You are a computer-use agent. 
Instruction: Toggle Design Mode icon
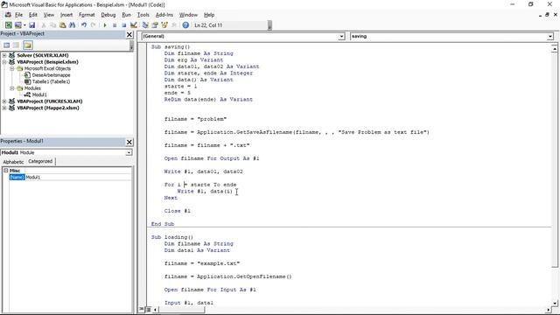pos(134,25)
